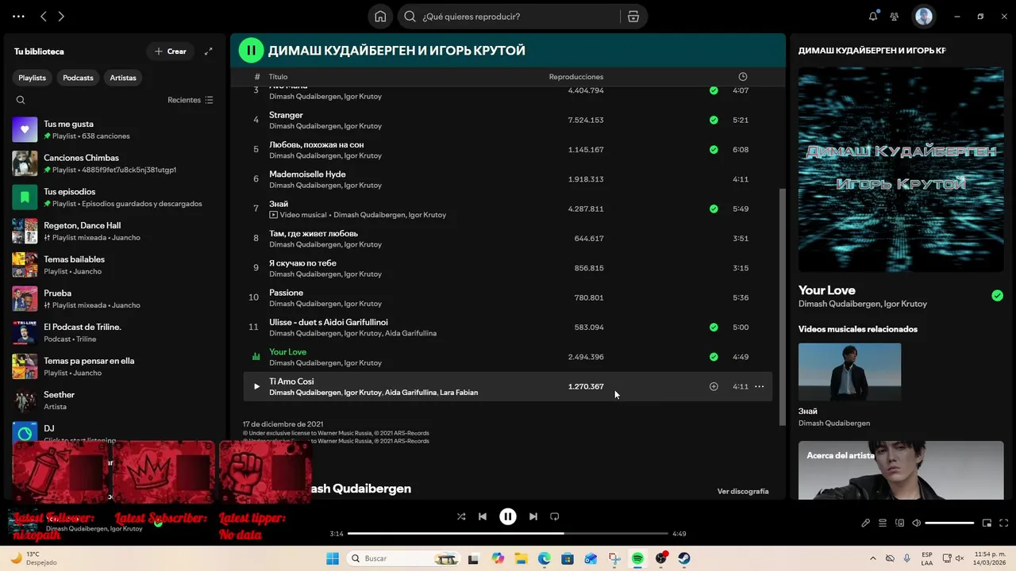Open user profile avatar
Image resolution: width=1016 pixels, height=571 pixels.
[x=923, y=16]
